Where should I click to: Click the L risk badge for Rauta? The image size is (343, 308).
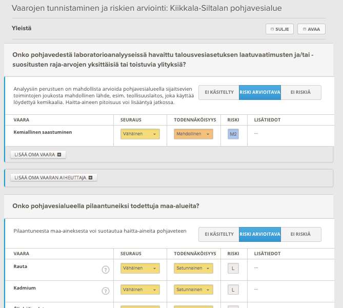pos(233,269)
